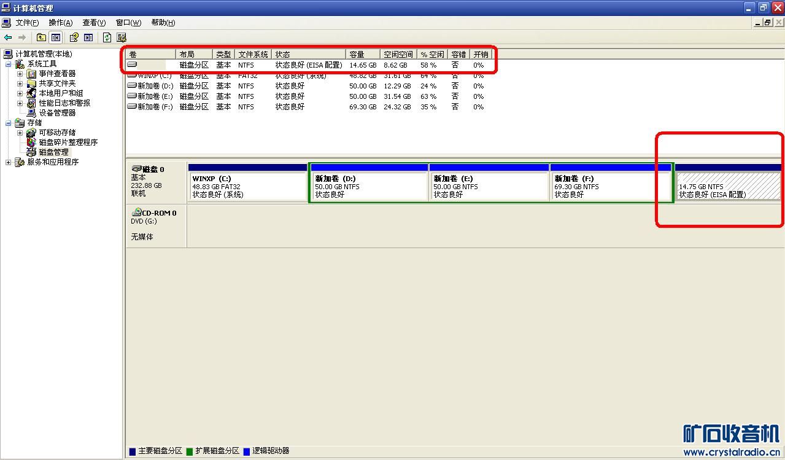The width and height of the screenshot is (785, 460).
Task: Open the 帮助(H) menu
Action: click(x=163, y=23)
